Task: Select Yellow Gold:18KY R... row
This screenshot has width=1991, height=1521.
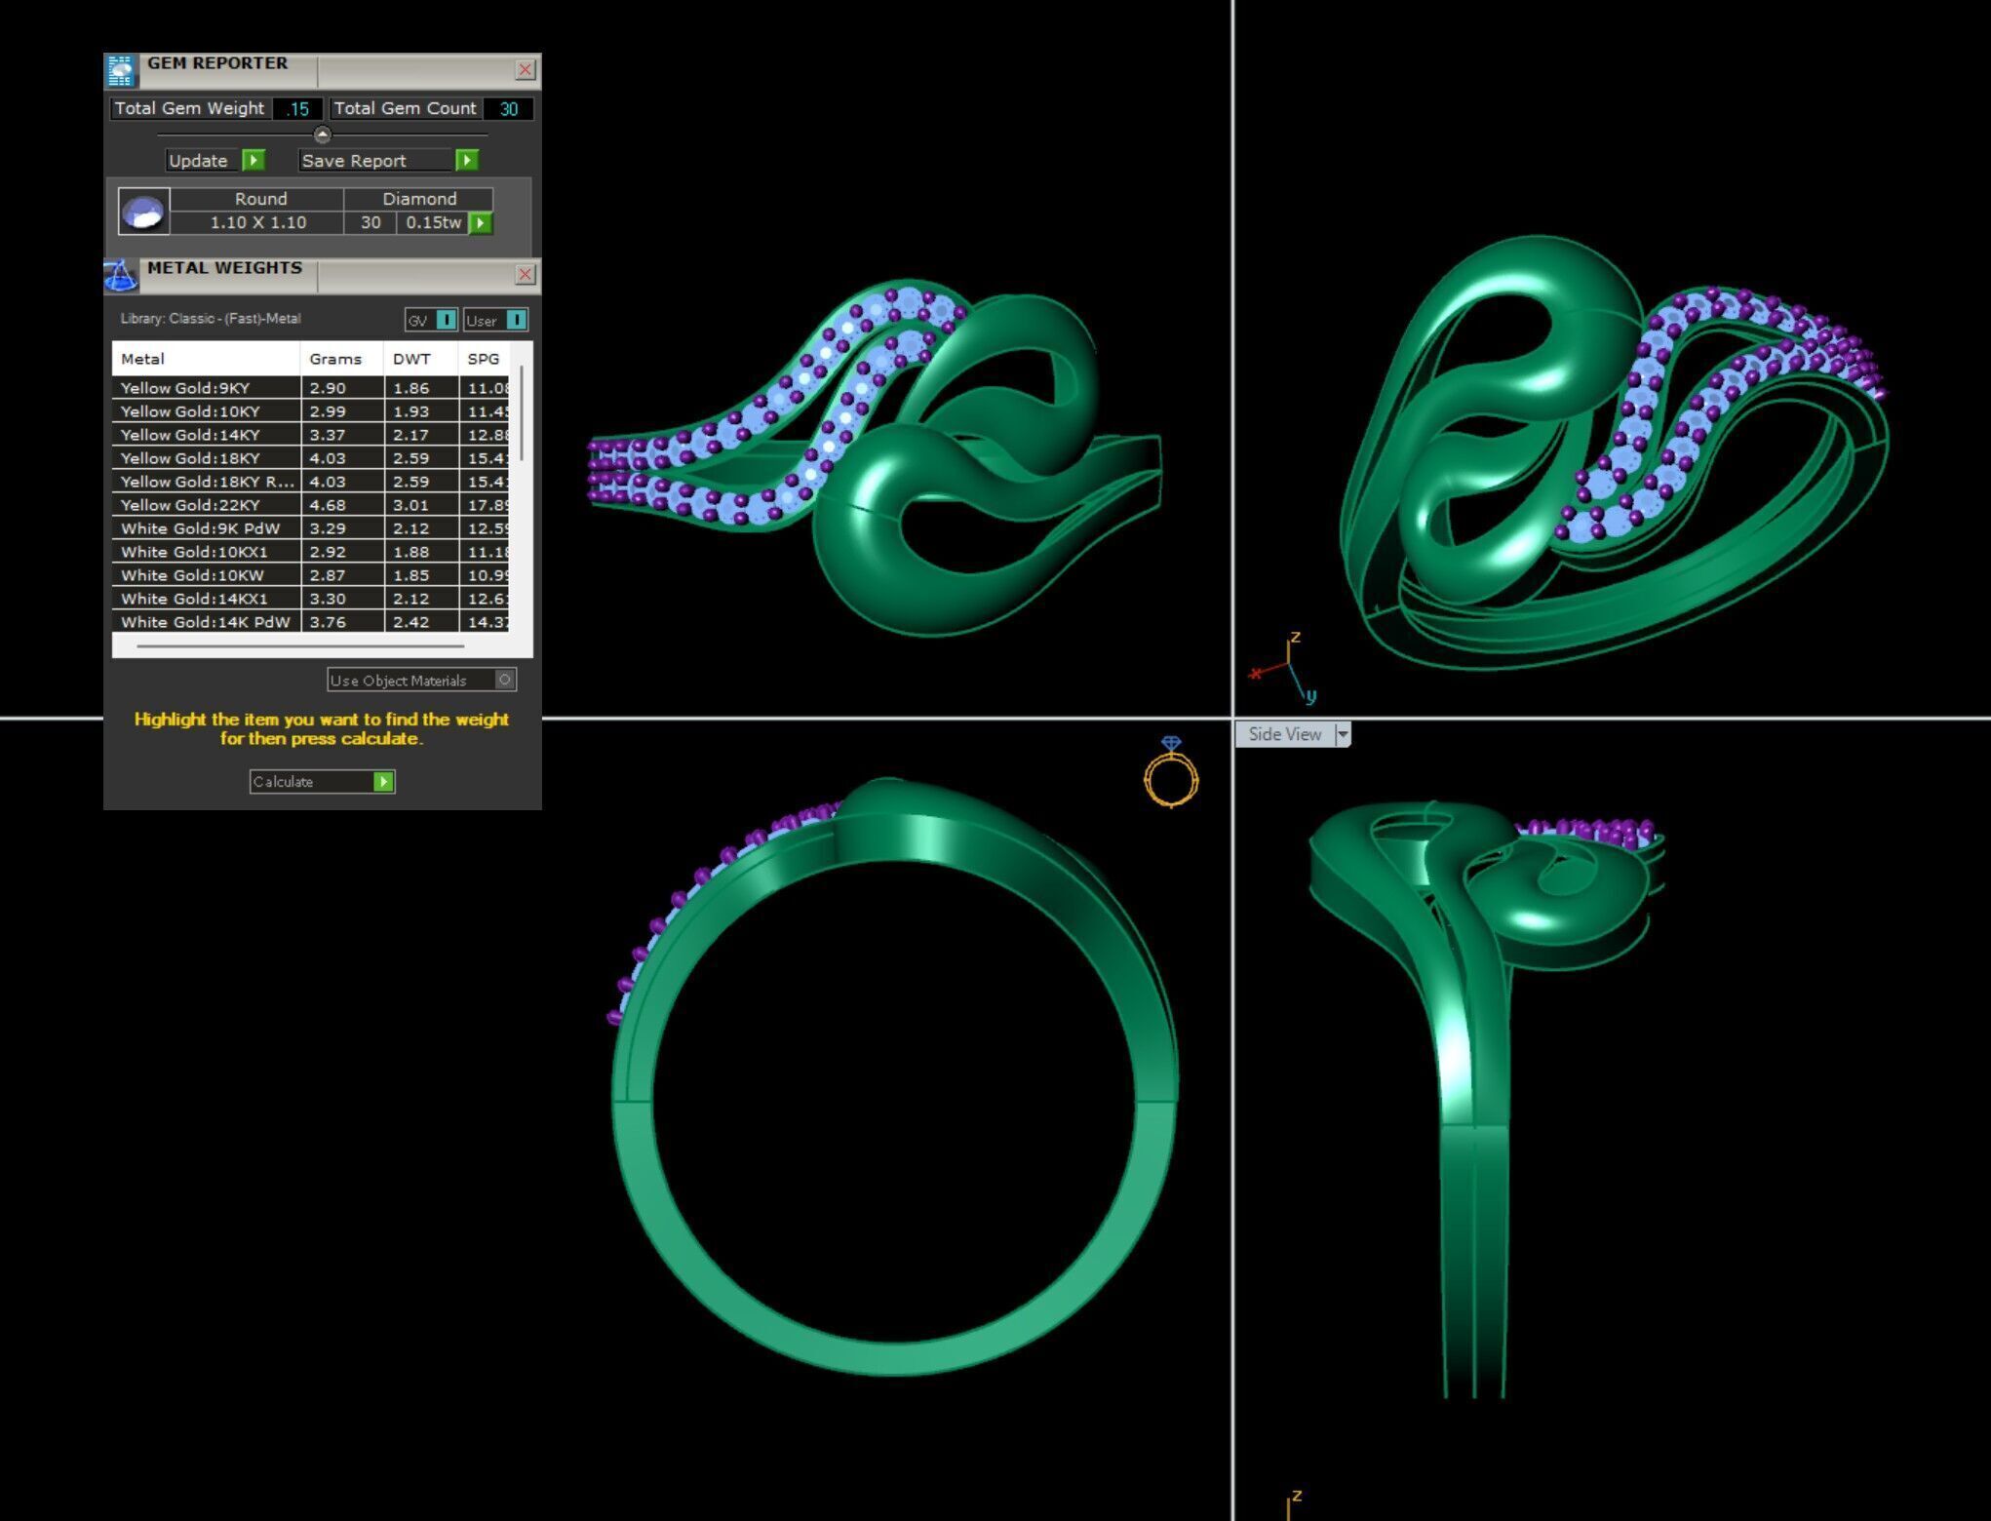Action: point(310,481)
